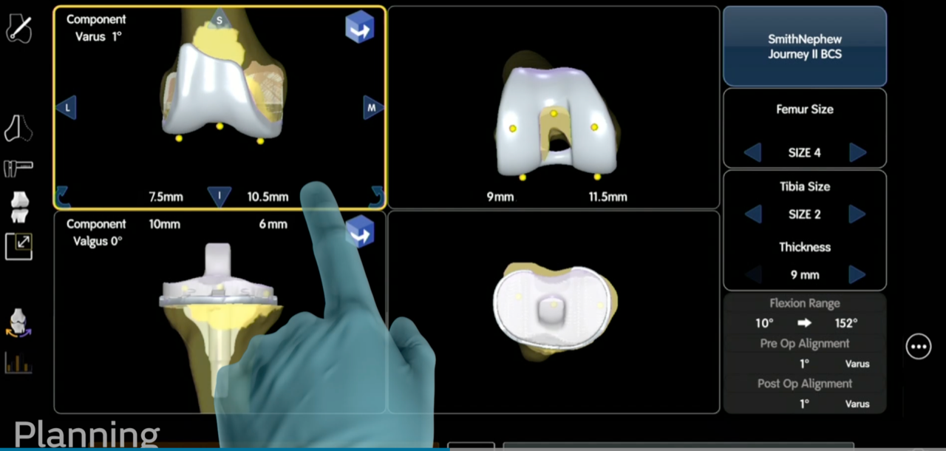
Task: Rotate femur view using blue cube icon
Action: [360, 27]
